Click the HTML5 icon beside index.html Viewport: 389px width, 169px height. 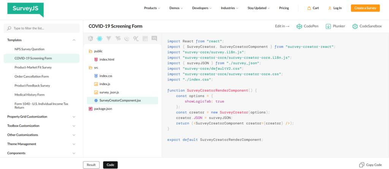pyautogui.click(x=96, y=60)
